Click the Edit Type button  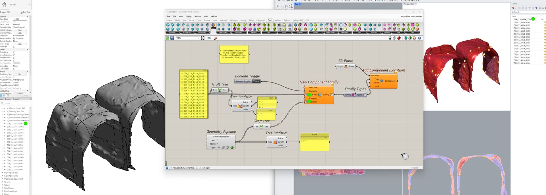coord(25,12)
